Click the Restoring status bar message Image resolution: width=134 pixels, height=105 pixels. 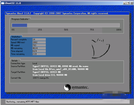coord(23,102)
